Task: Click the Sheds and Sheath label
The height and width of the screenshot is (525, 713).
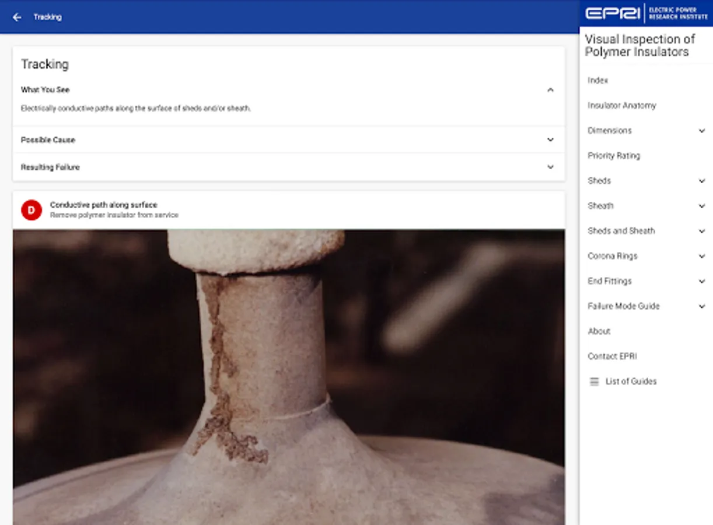Action: point(621,231)
